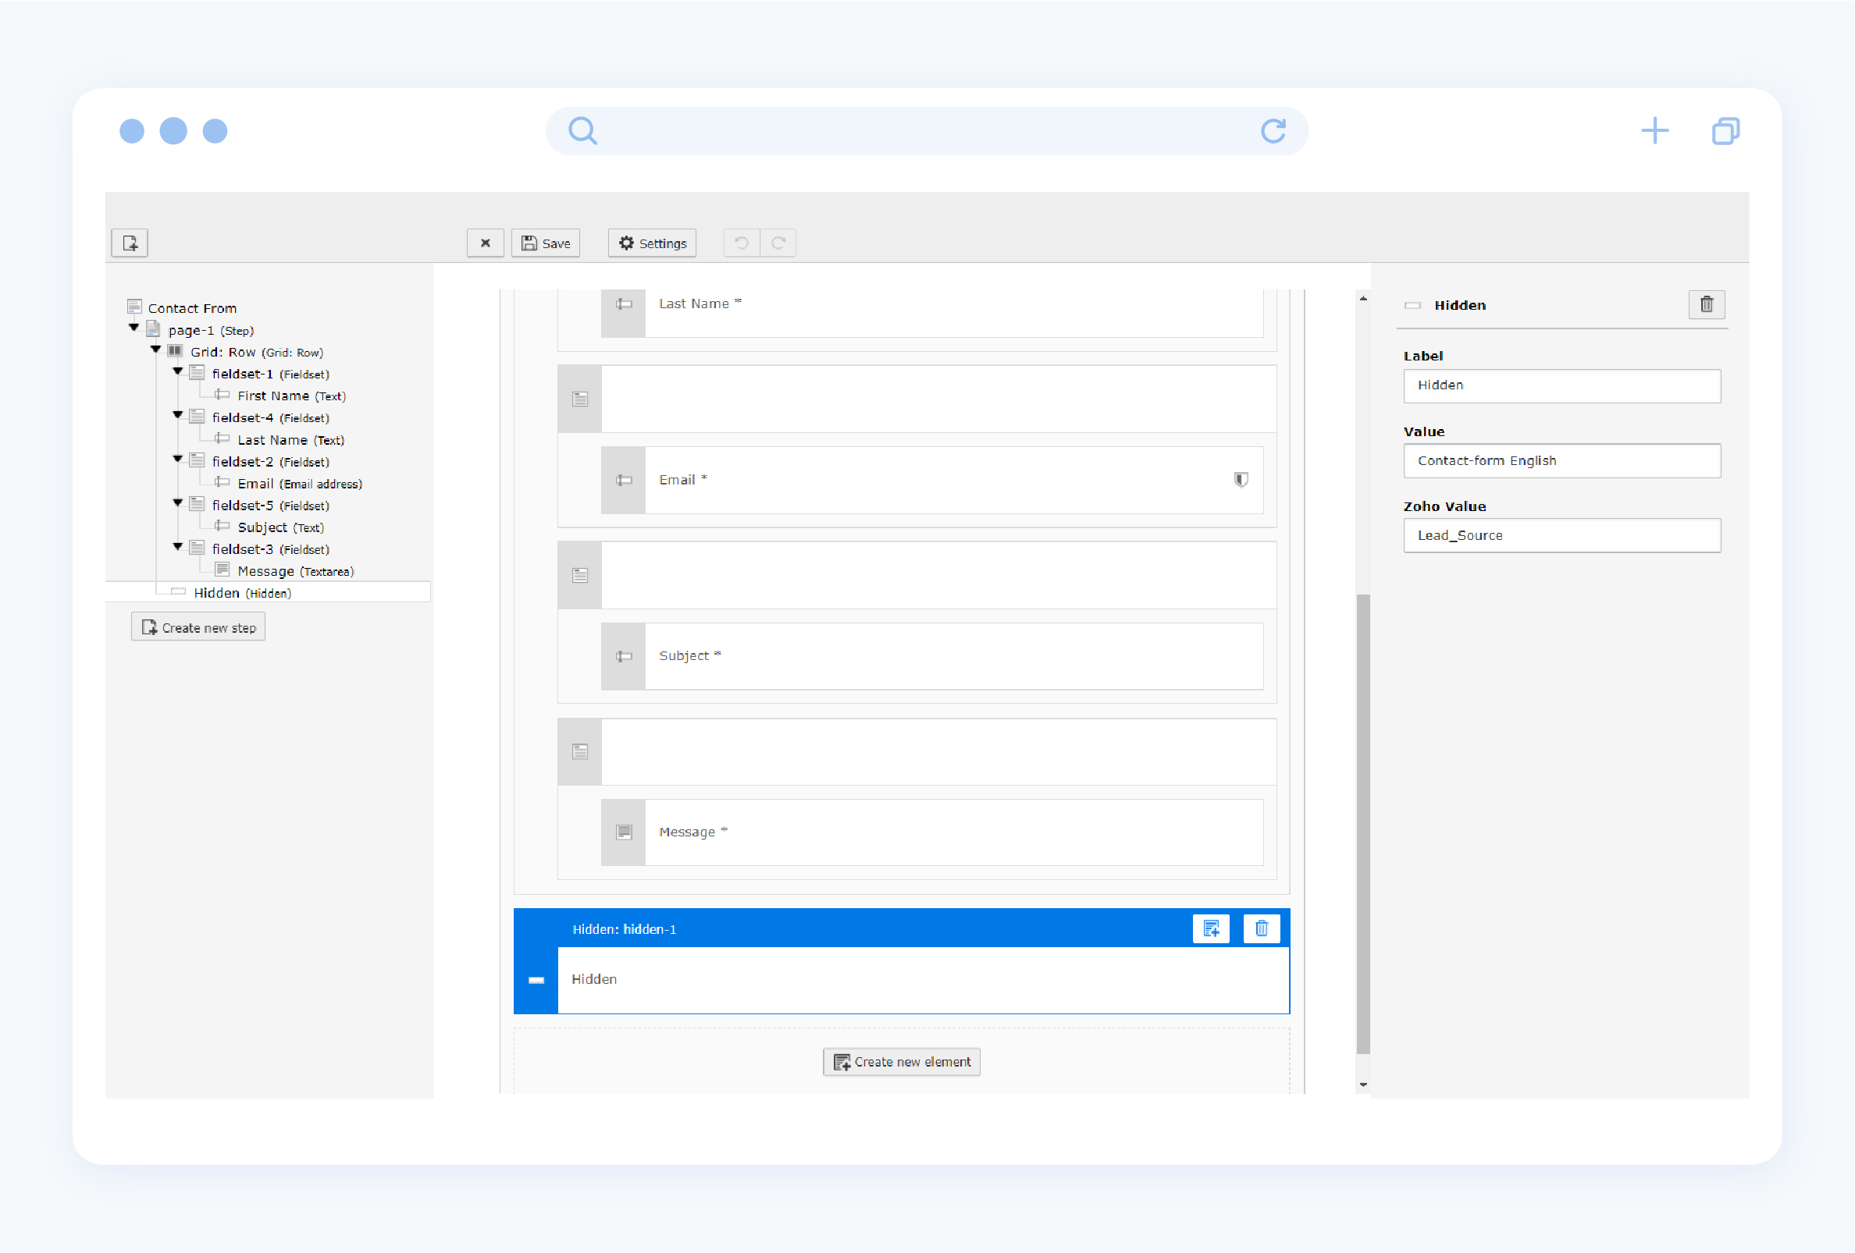
Task: Click the Zoho Value input field
Action: [x=1561, y=536]
